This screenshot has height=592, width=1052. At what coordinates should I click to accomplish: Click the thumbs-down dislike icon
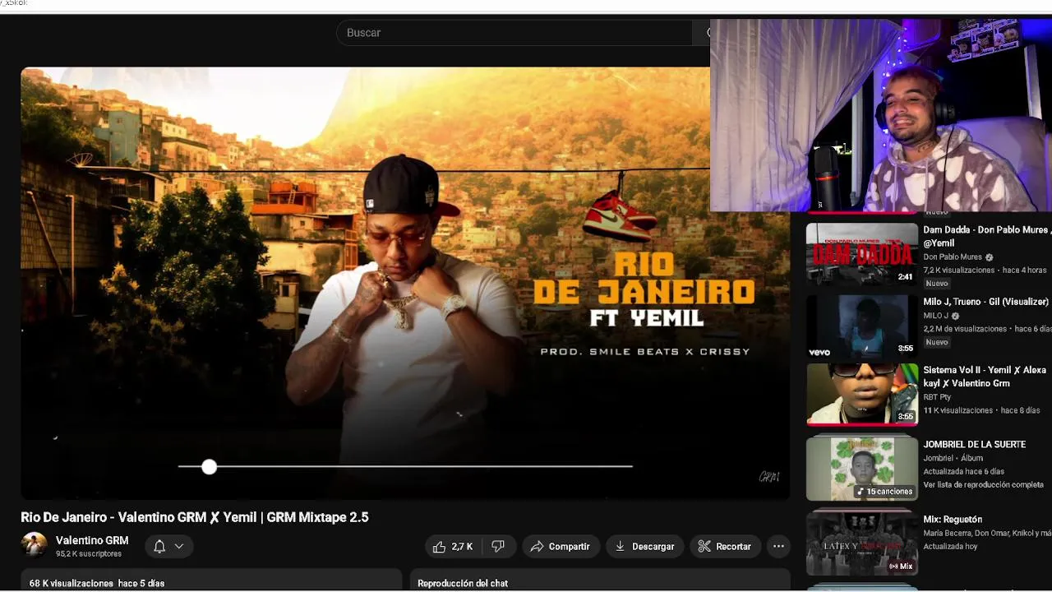498,547
